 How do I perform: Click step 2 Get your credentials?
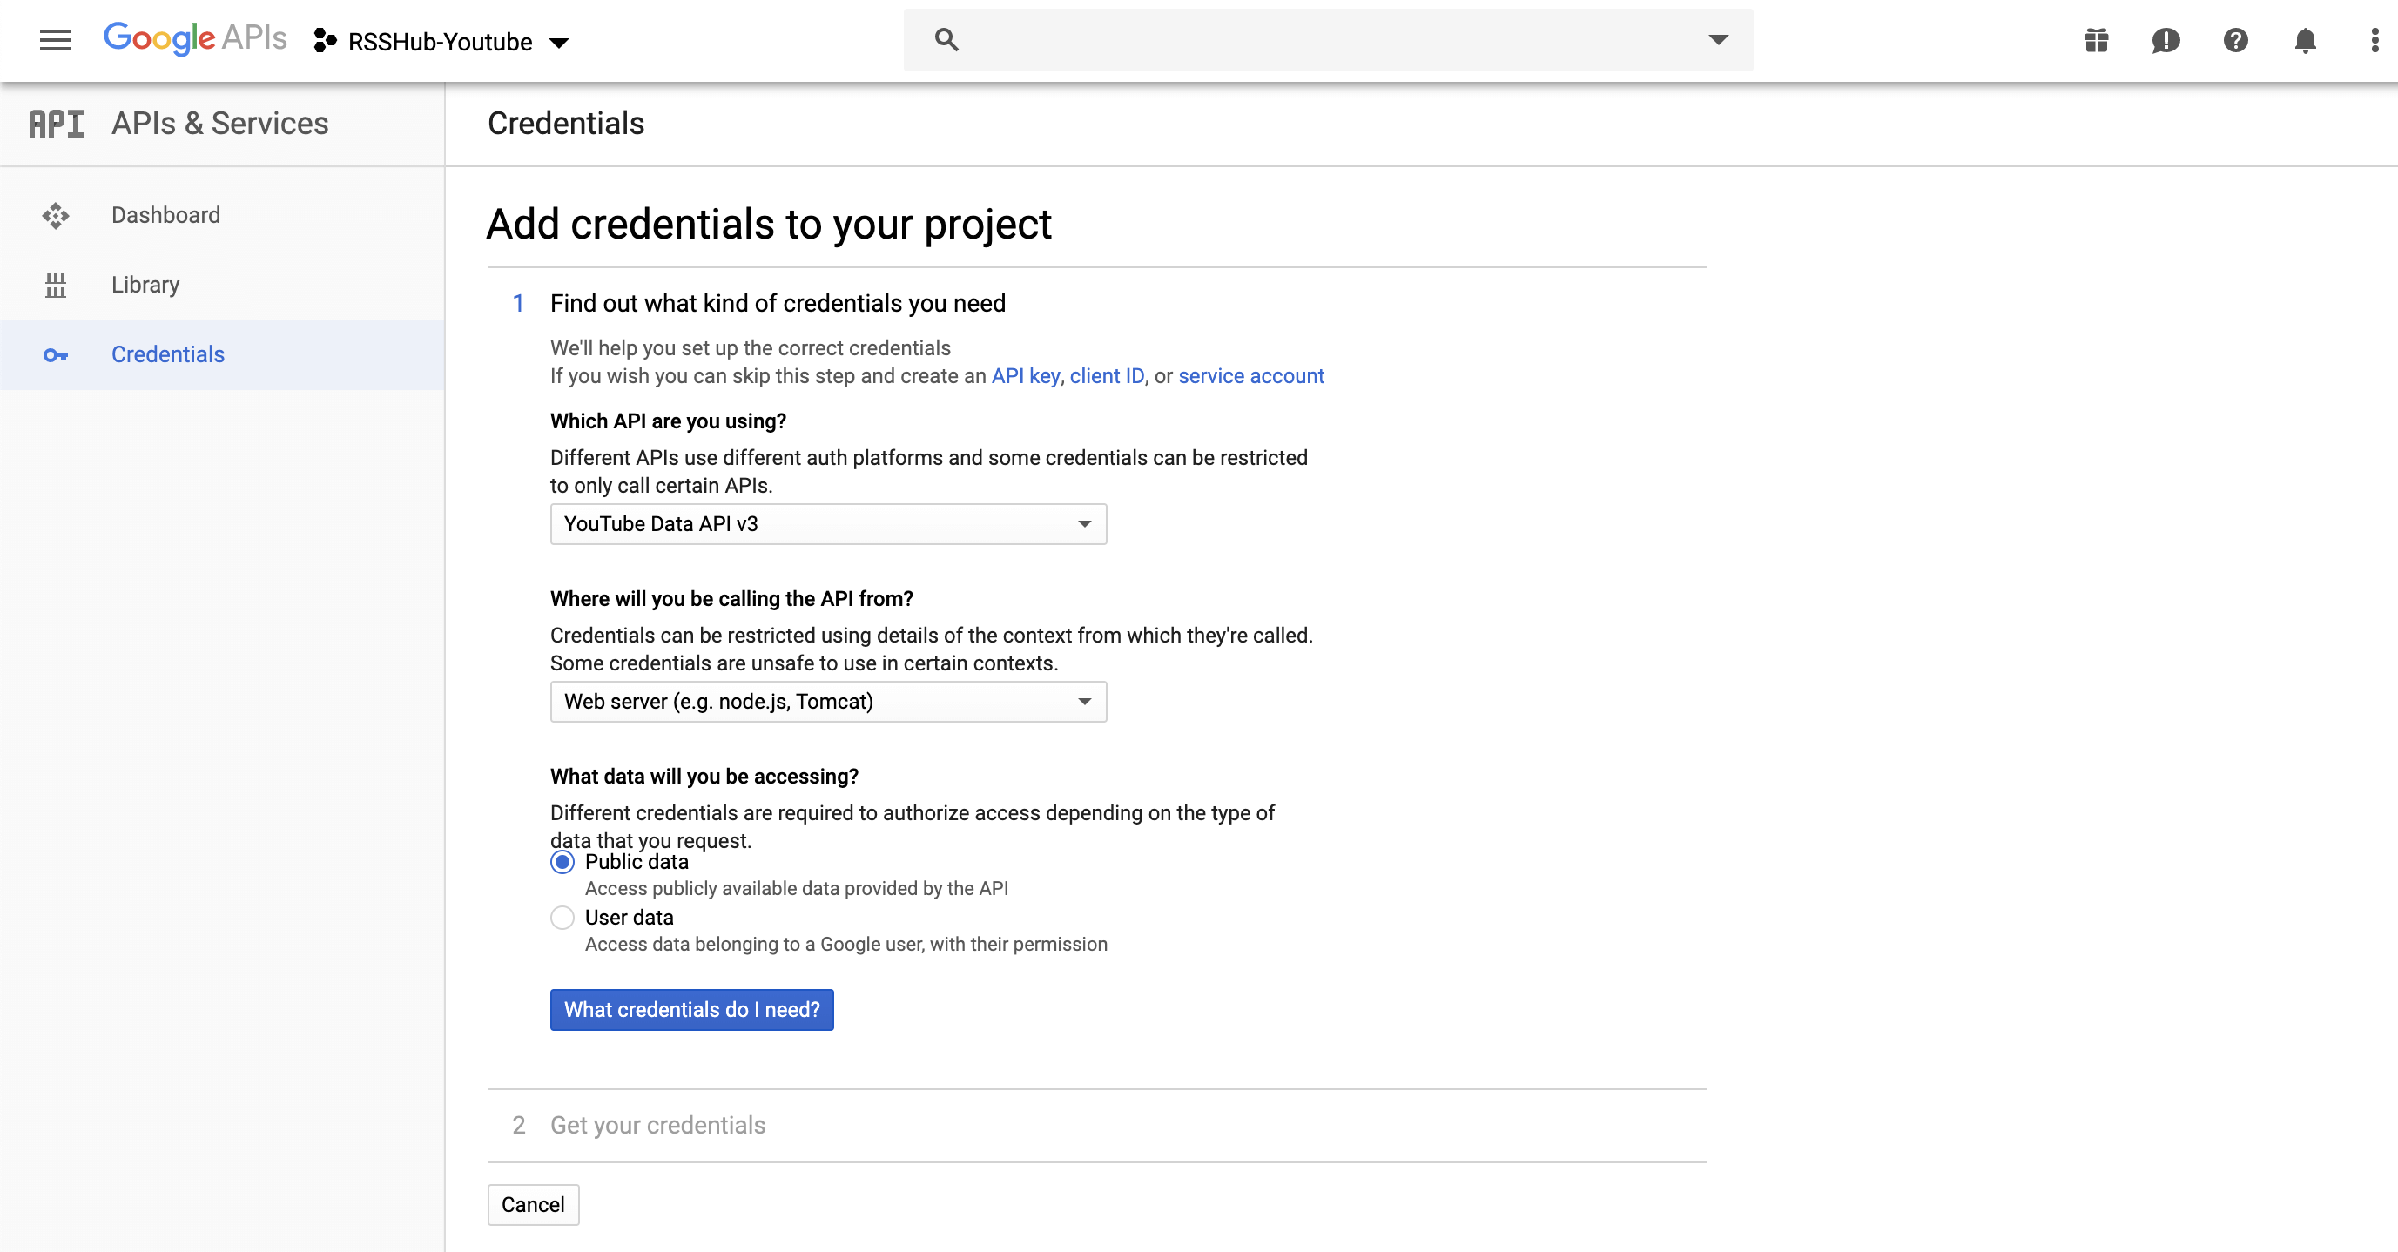click(x=657, y=1126)
